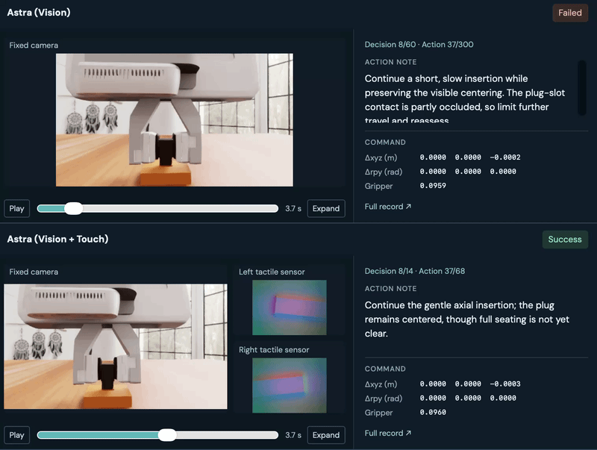597x450 pixels.
Task: Click the action note scrollbar in Astra (Vision)
Action: click(582, 87)
